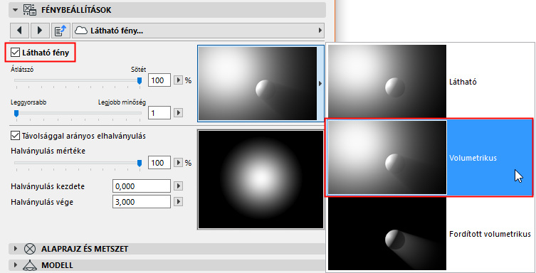The width and height of the screenshot is (536, 273).
Task: Click the darkness percentage field showing 100
Action: tap(159, 80)
